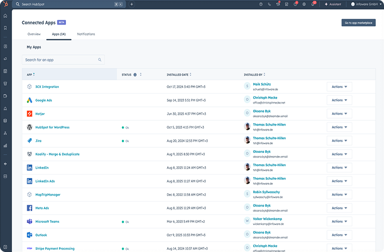Screen dimensions: 384x252
Task: Click the plus icon beside the search bar
Action: pos(131,4)
